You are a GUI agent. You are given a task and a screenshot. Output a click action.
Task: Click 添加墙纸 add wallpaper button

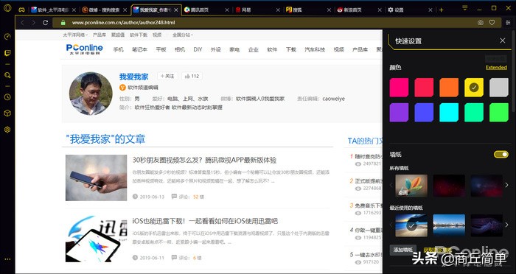[402, 250]
